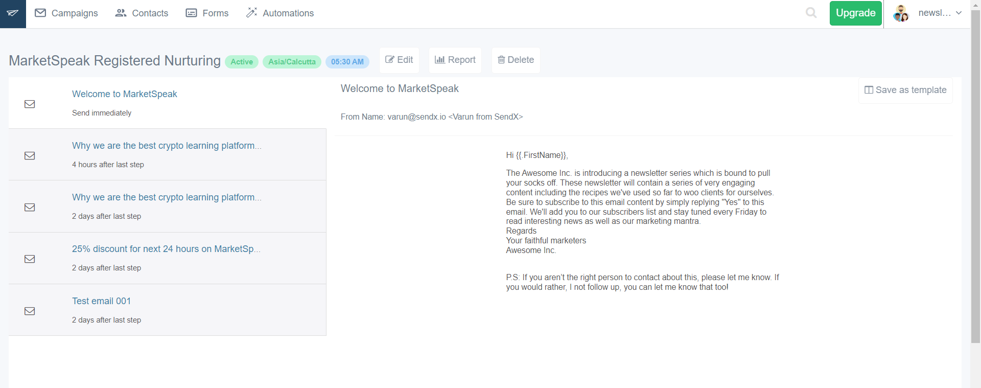
Task: Click the Delete button
Action: pos(516,60)
